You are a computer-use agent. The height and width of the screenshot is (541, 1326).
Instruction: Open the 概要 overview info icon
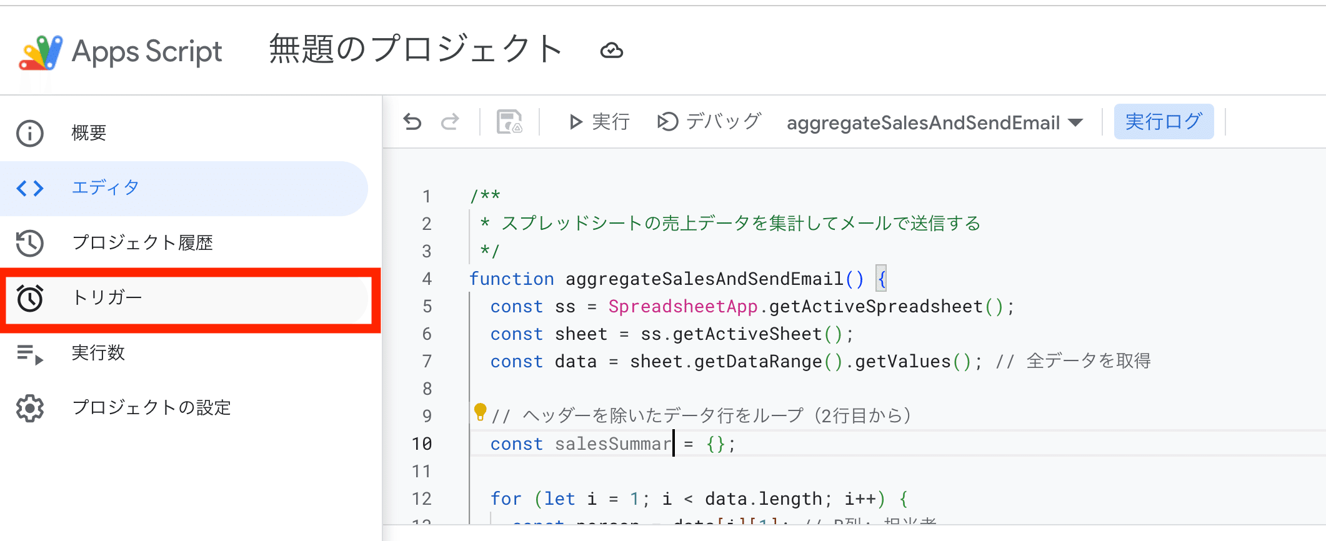pyautogui.click(x=30, y=133)
